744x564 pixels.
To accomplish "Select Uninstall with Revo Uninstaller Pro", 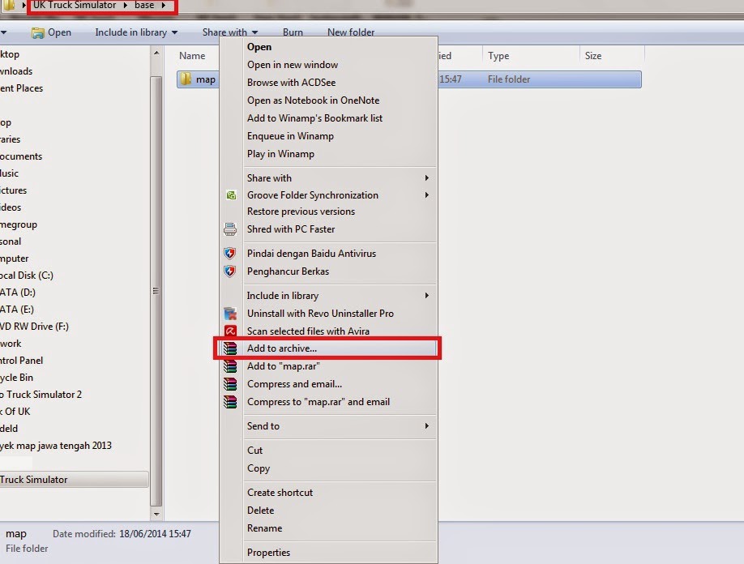I will tap(320, 314).
